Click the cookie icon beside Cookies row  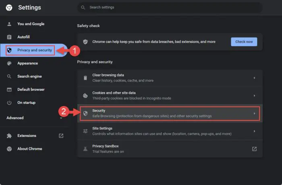(x=85, y=96)
